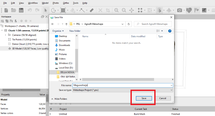Click the blue help icon in the Save dialog

[x=170, y=31]
